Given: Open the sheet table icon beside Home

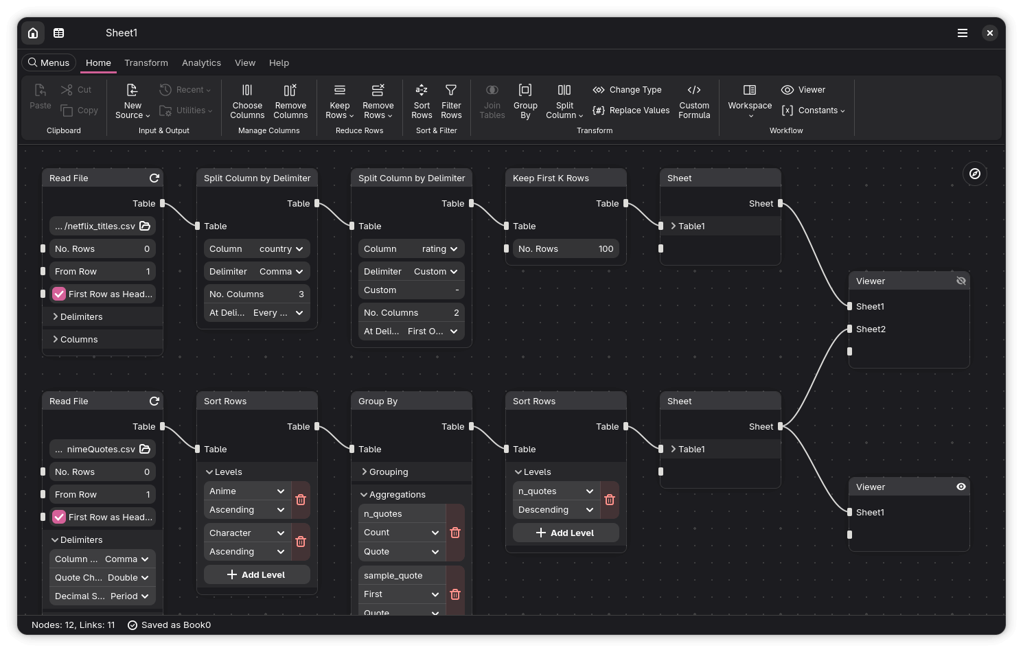Looking at the screenshot, I should 59,33.
